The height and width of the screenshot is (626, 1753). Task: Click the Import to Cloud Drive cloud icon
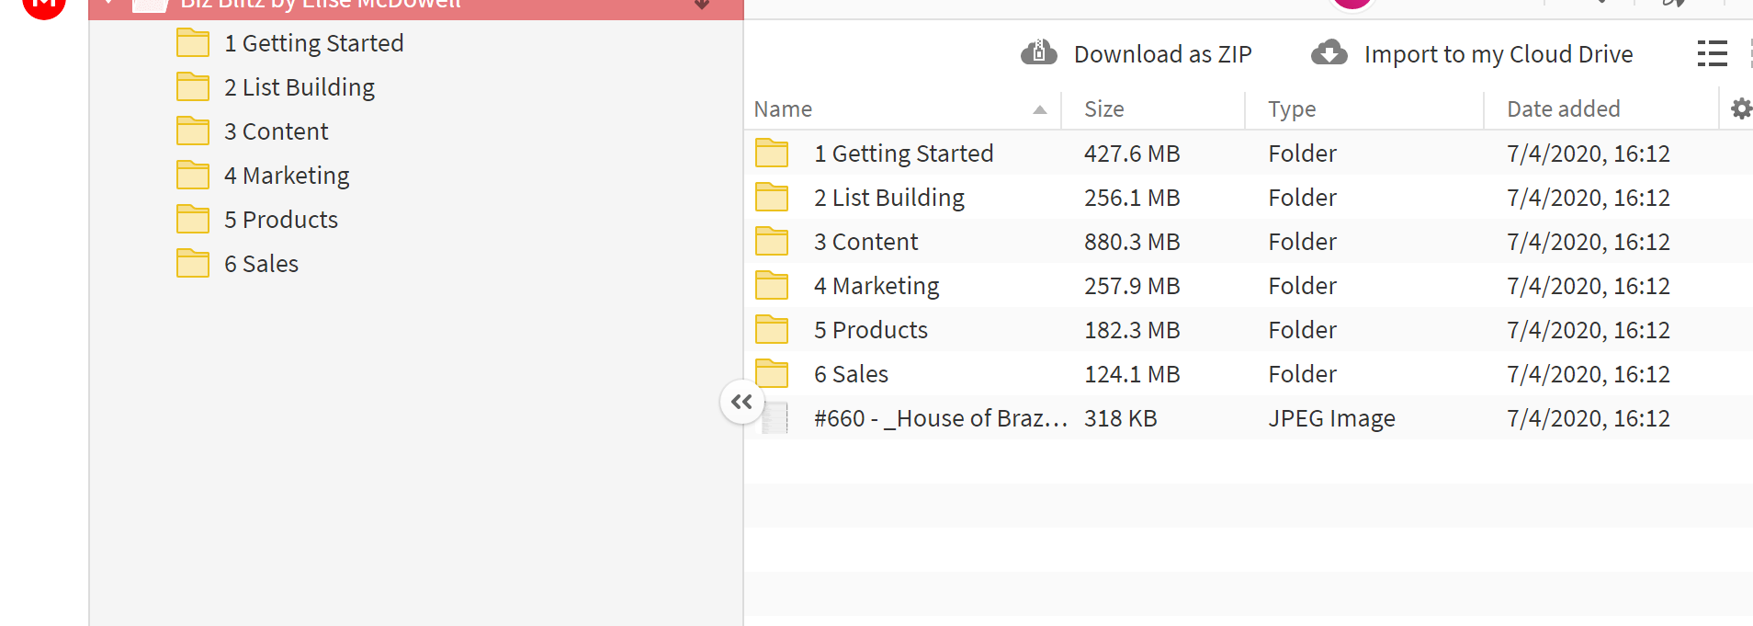point(1329,52)
